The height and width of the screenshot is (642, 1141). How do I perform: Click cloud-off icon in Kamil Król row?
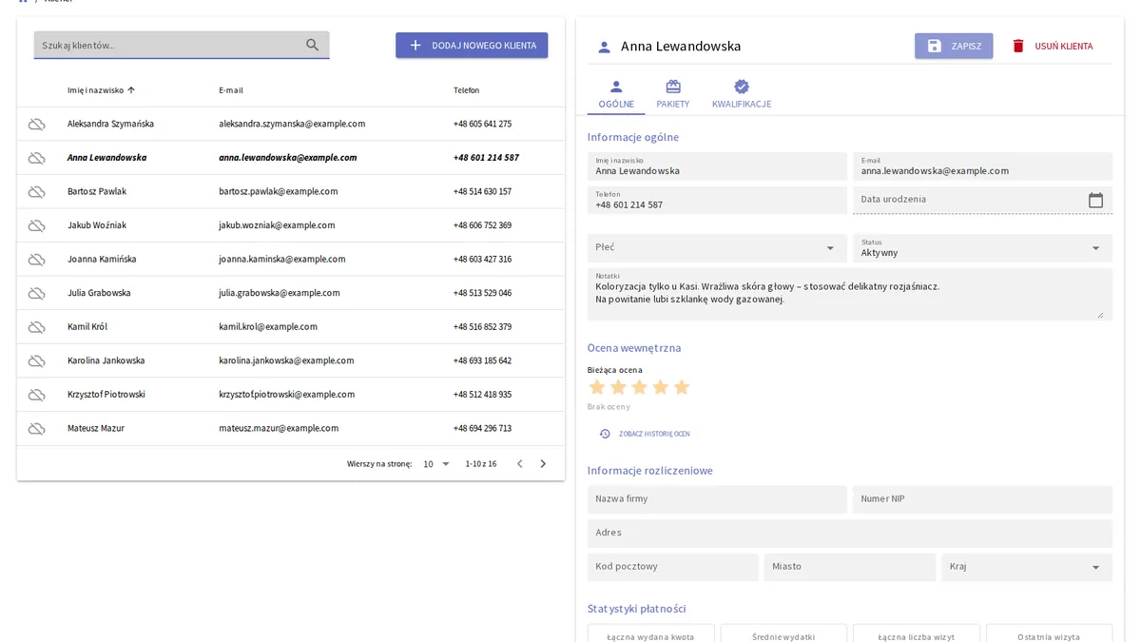[36, 327]
